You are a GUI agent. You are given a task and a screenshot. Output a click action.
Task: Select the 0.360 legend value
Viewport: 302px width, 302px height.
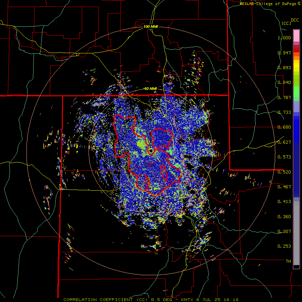284,217
